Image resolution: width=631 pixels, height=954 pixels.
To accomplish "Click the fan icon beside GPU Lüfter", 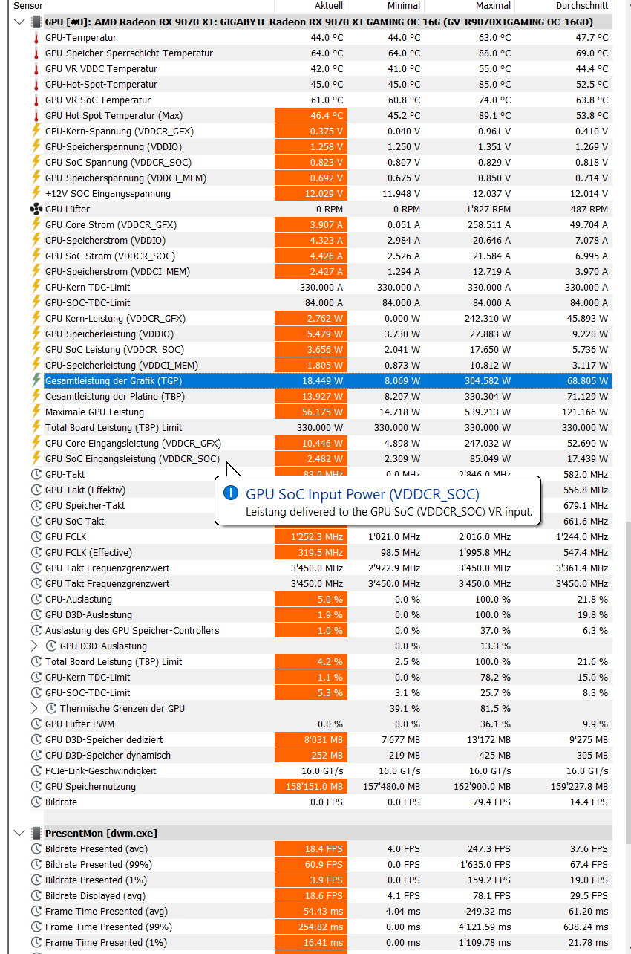I will click(36, 209).
